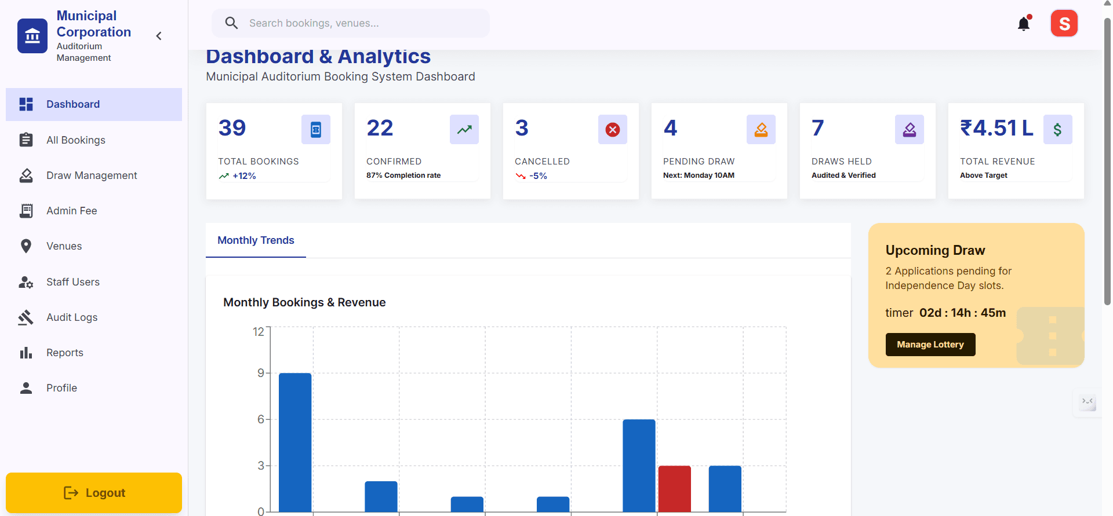Select the Monthly Trends tab
The width and height of the screenshot is (1113, 516).
[x=256, y=240]
